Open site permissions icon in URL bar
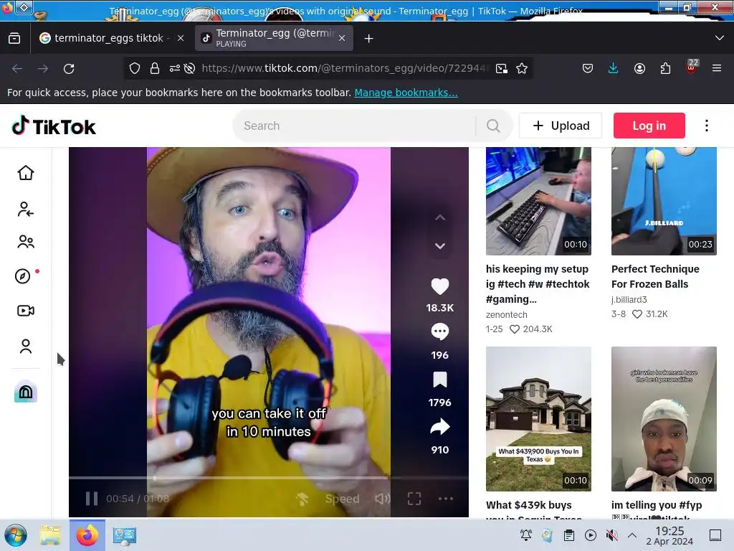This screenshot has width=734, height=551. point(175,68)
